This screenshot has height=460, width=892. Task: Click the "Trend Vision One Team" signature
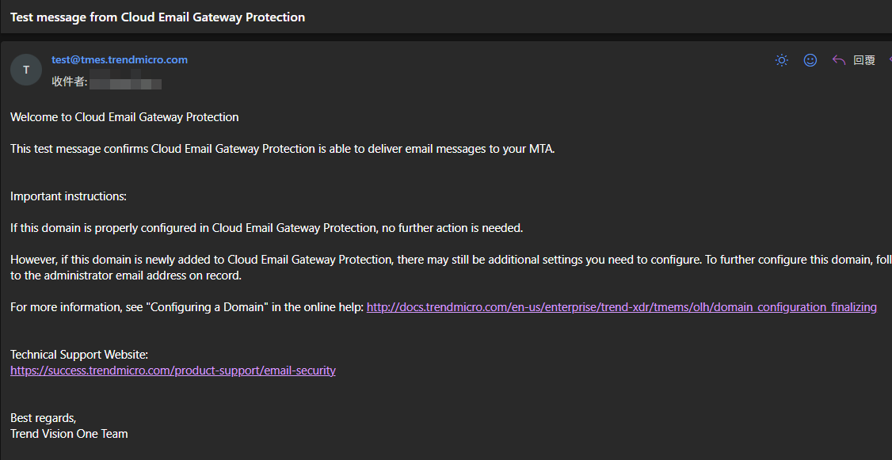[x=69, y=434]
